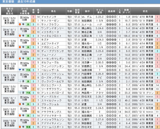Click the 不良 badge in 2011 row
Viewport: 160px width, 129px height.
click(28, 70)
